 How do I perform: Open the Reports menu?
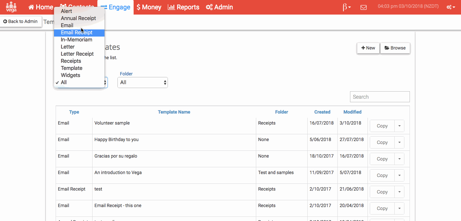(x=183, y=7)
